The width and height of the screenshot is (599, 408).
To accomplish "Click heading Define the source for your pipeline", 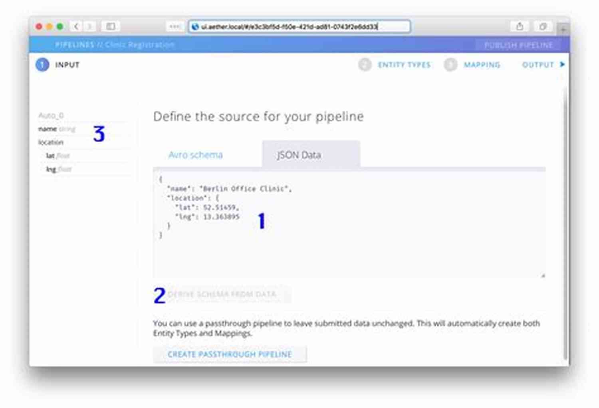I will point(258,116).
